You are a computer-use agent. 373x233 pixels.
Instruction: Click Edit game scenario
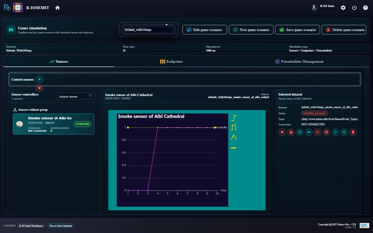[205, 30]
